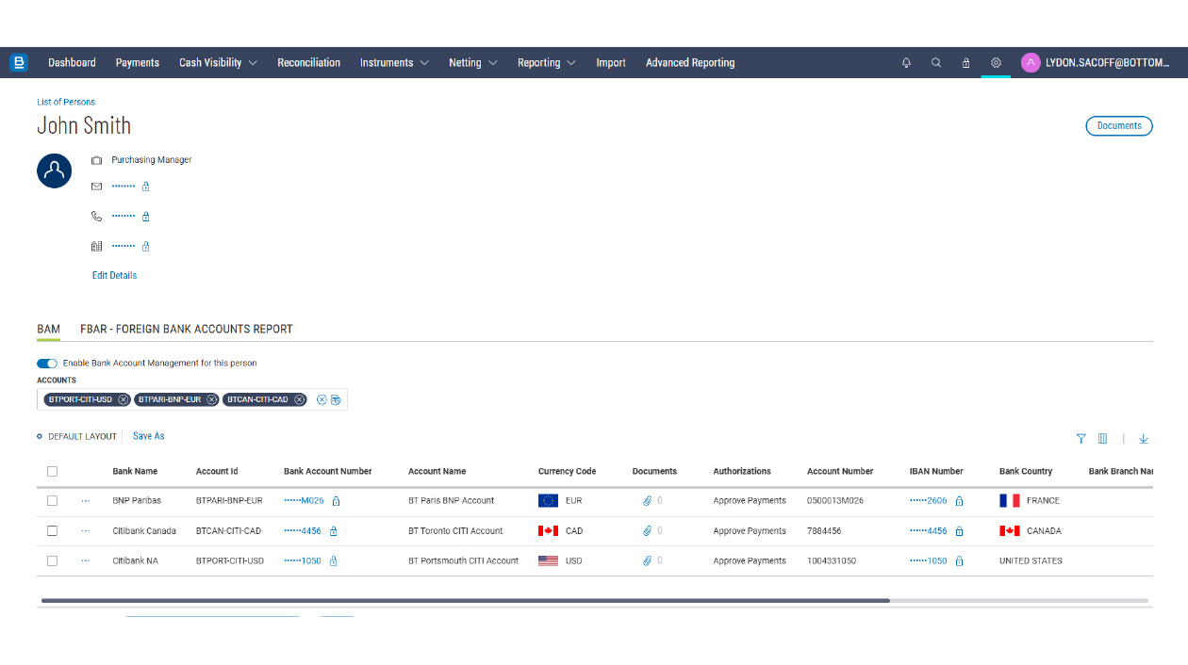
Task: Toggle Enable Bank Account Management switch
Action: click(47, 364)
